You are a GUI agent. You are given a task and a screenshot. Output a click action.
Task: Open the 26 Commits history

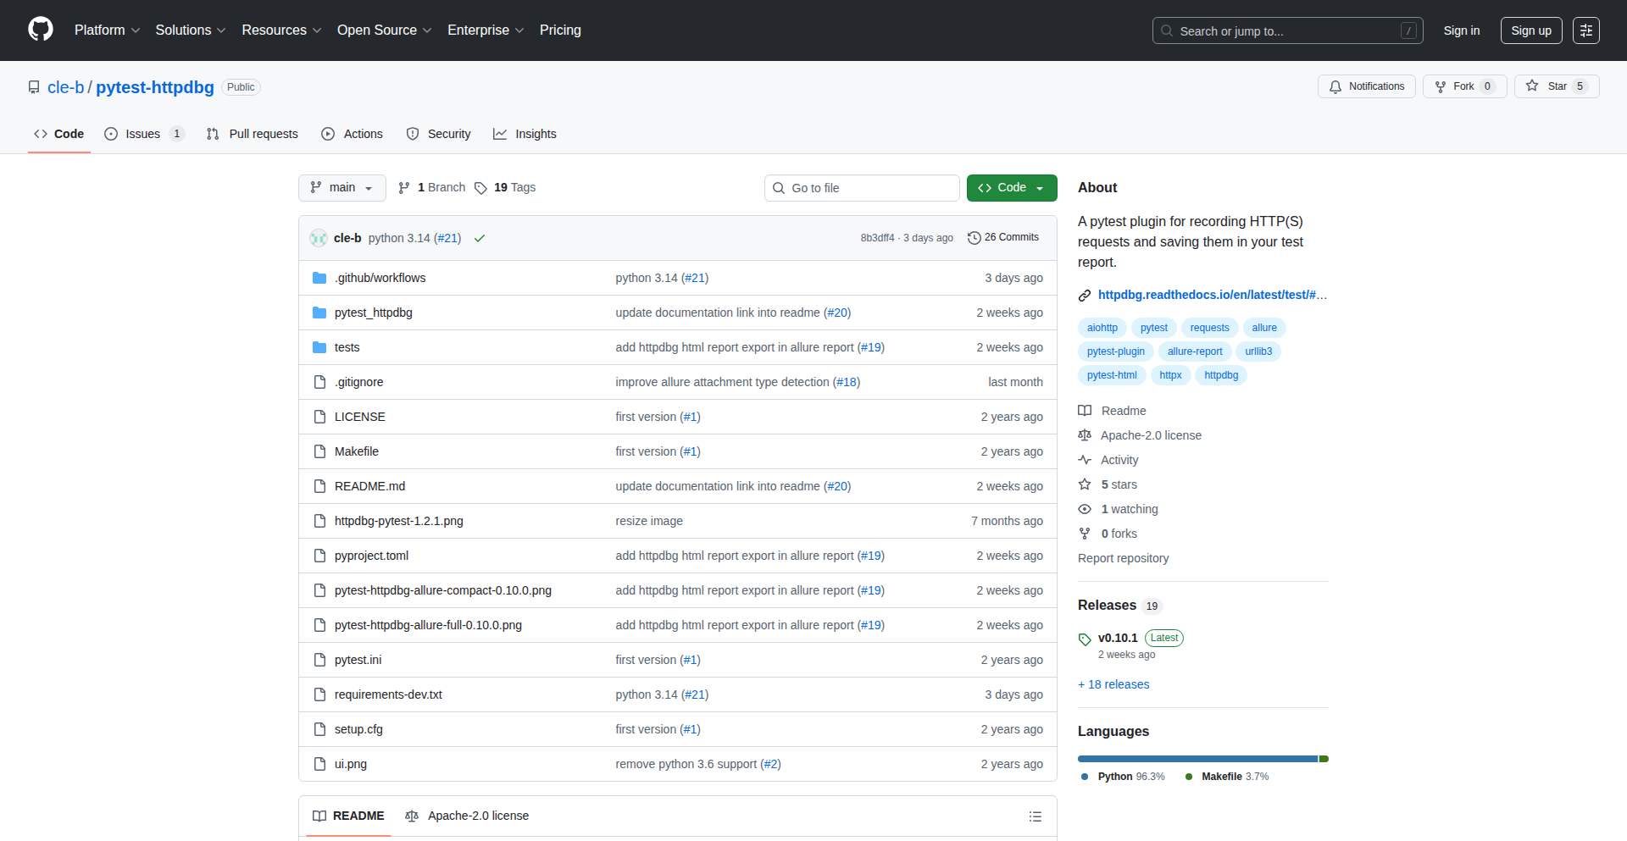coord(1003,237)
